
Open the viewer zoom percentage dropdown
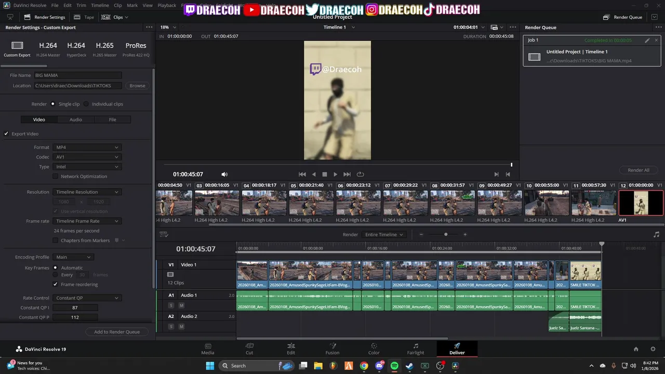[168, 27]
